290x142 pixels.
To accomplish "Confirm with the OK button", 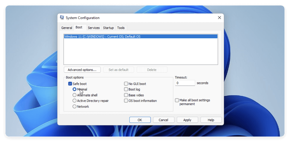I will pos(140,120).
